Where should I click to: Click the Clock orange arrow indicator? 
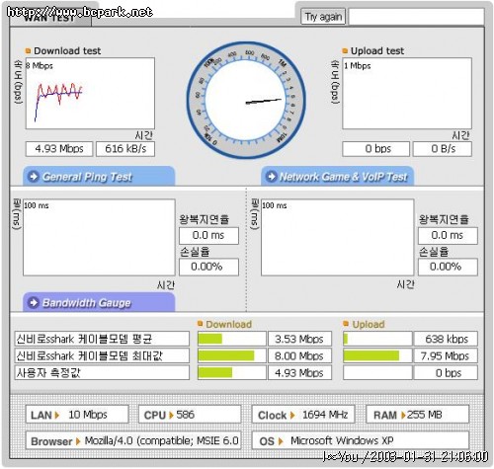pyautogui.click(x=292, y=415)
